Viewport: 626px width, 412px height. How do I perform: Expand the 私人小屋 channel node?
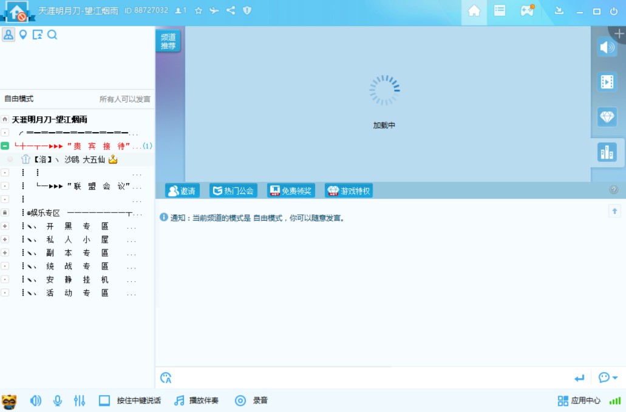click(5, 239)
